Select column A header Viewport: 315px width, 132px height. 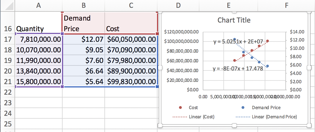tap(39, 5)
